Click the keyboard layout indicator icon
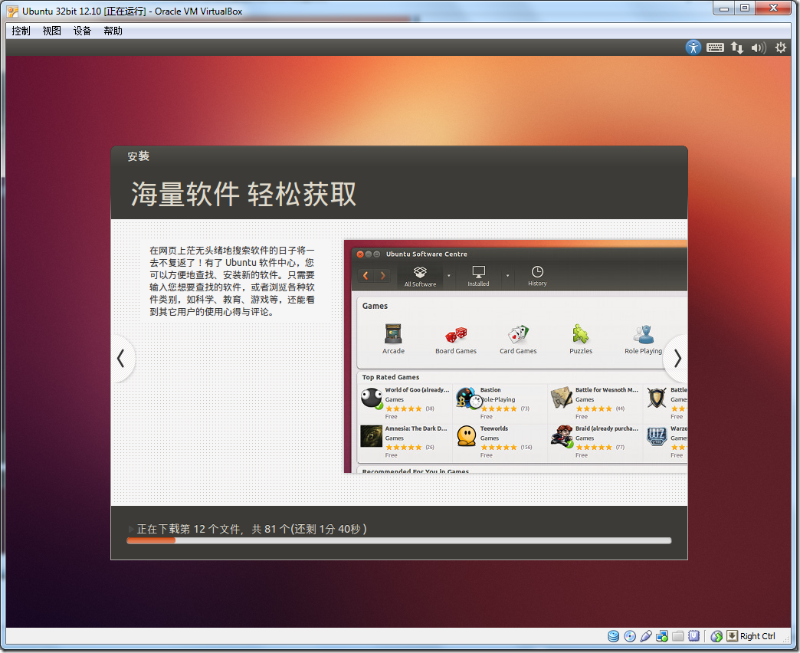 click(x=715, y=48)
